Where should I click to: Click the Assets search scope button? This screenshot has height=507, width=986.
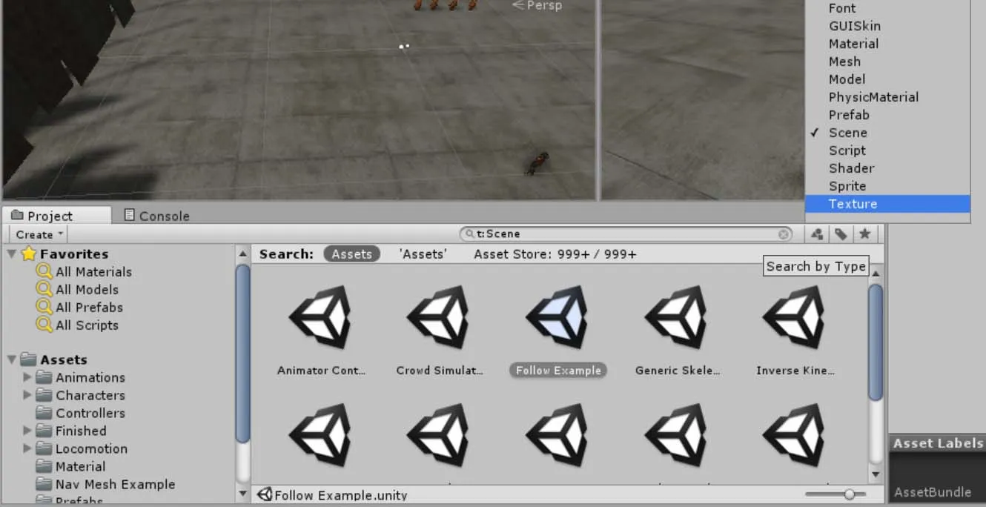click(351, 254)
